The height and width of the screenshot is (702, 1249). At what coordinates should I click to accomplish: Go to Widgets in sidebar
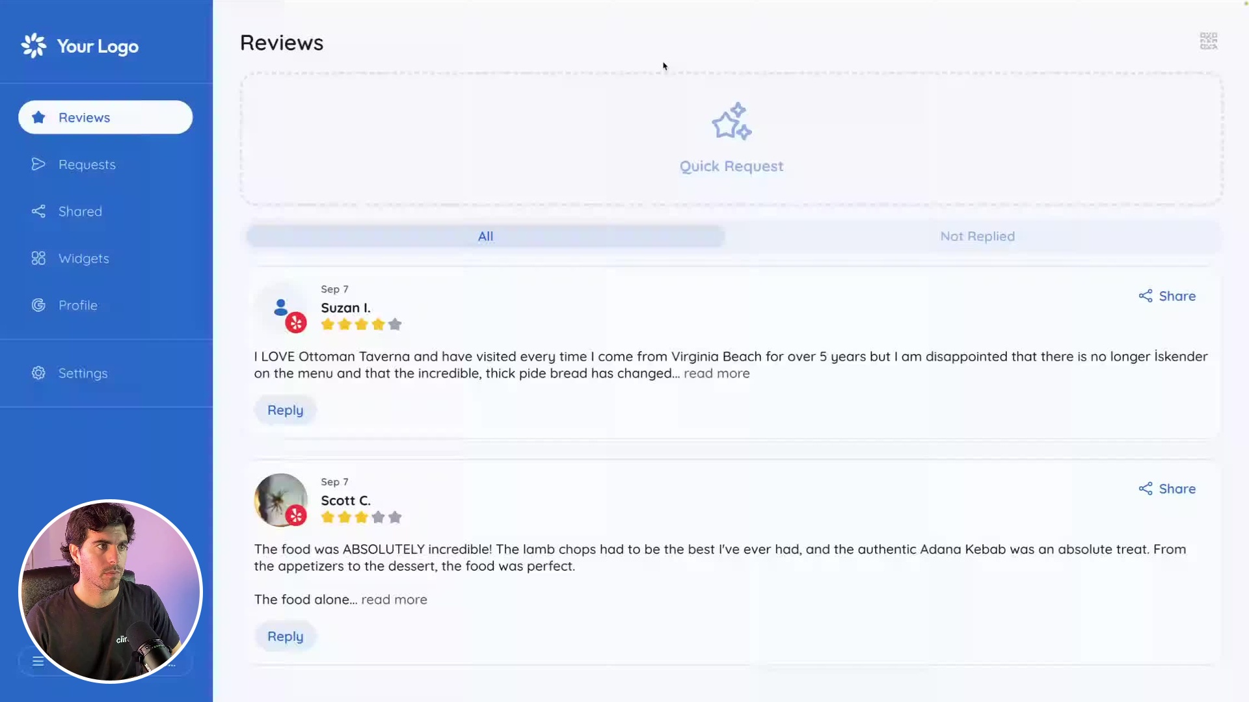pyautogui.click(x=83, y=259)
